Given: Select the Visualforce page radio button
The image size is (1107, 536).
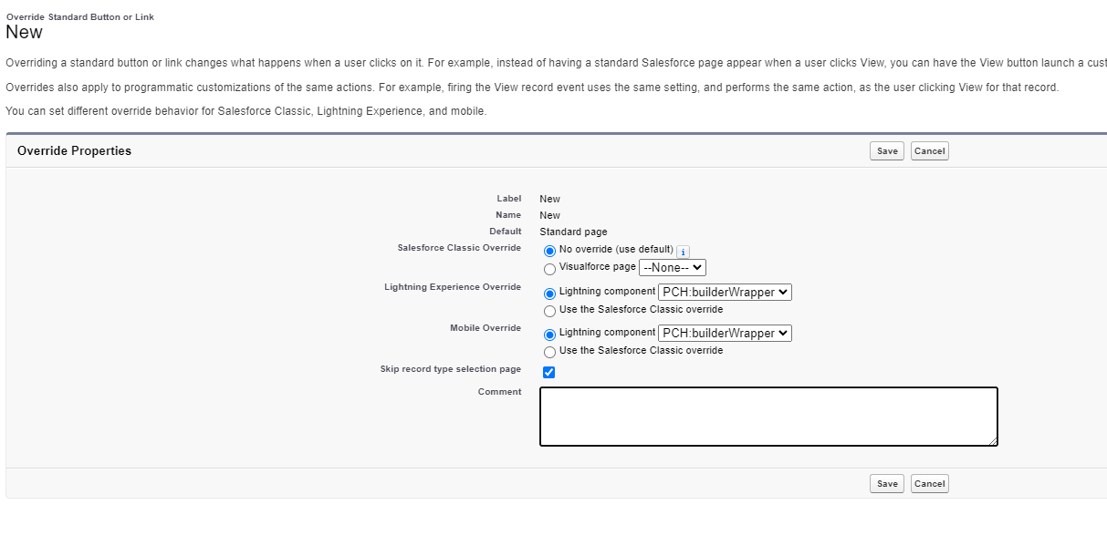Looking at the screenshot, I should [x=549, y=269].
